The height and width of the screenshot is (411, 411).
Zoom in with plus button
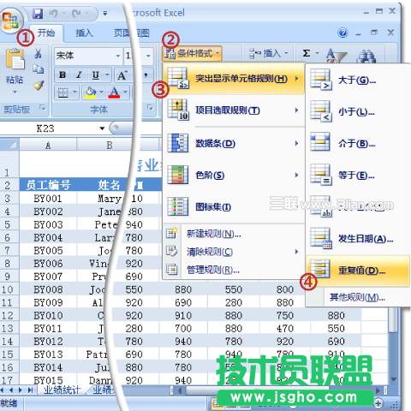[x=378, y=403]
